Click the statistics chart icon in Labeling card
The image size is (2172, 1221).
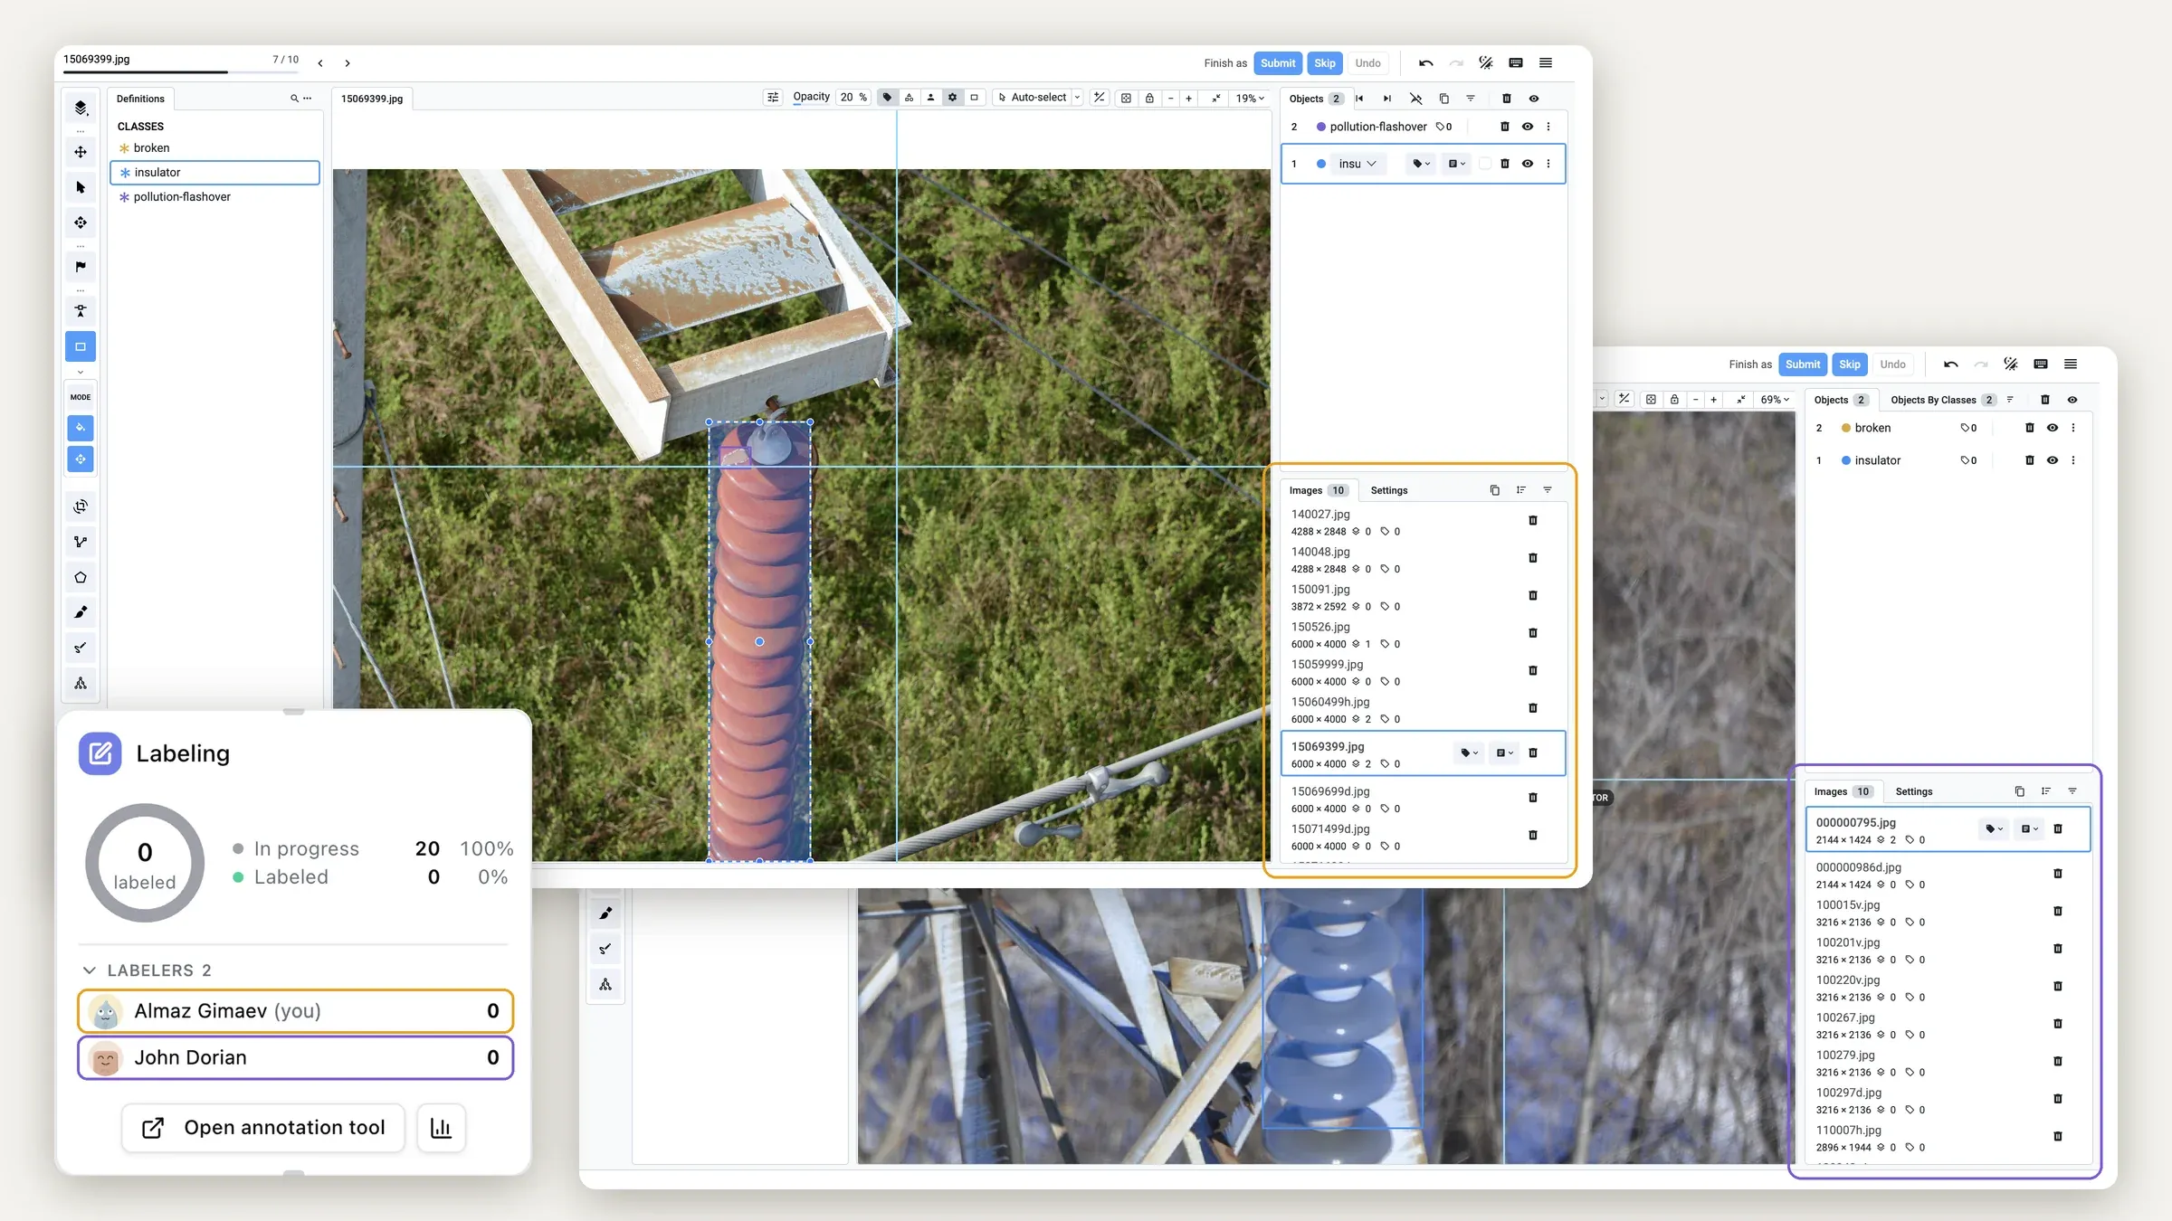[441, 1128]
